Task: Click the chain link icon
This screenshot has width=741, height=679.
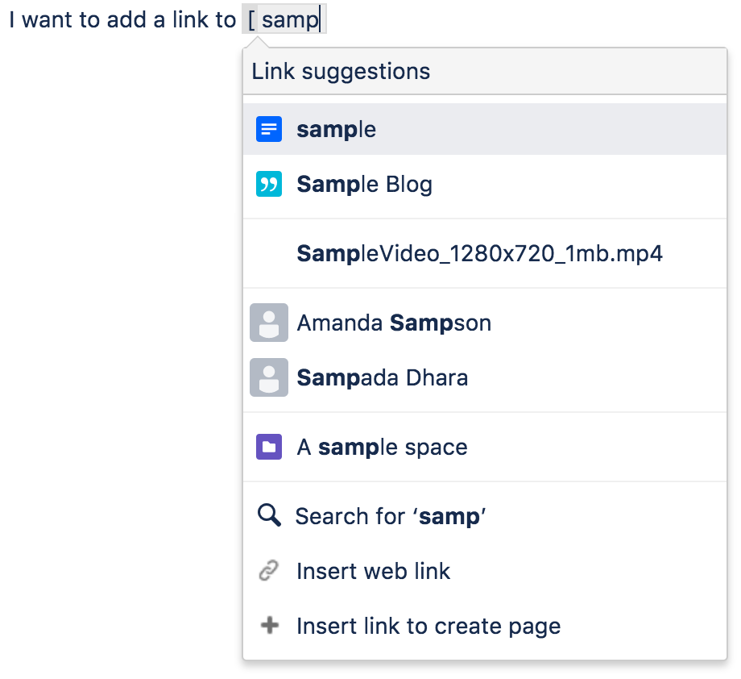Action: point(269,571)
